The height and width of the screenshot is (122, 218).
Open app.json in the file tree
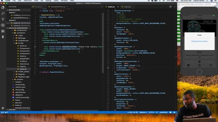pyautogui.click(x=18, y=103)
